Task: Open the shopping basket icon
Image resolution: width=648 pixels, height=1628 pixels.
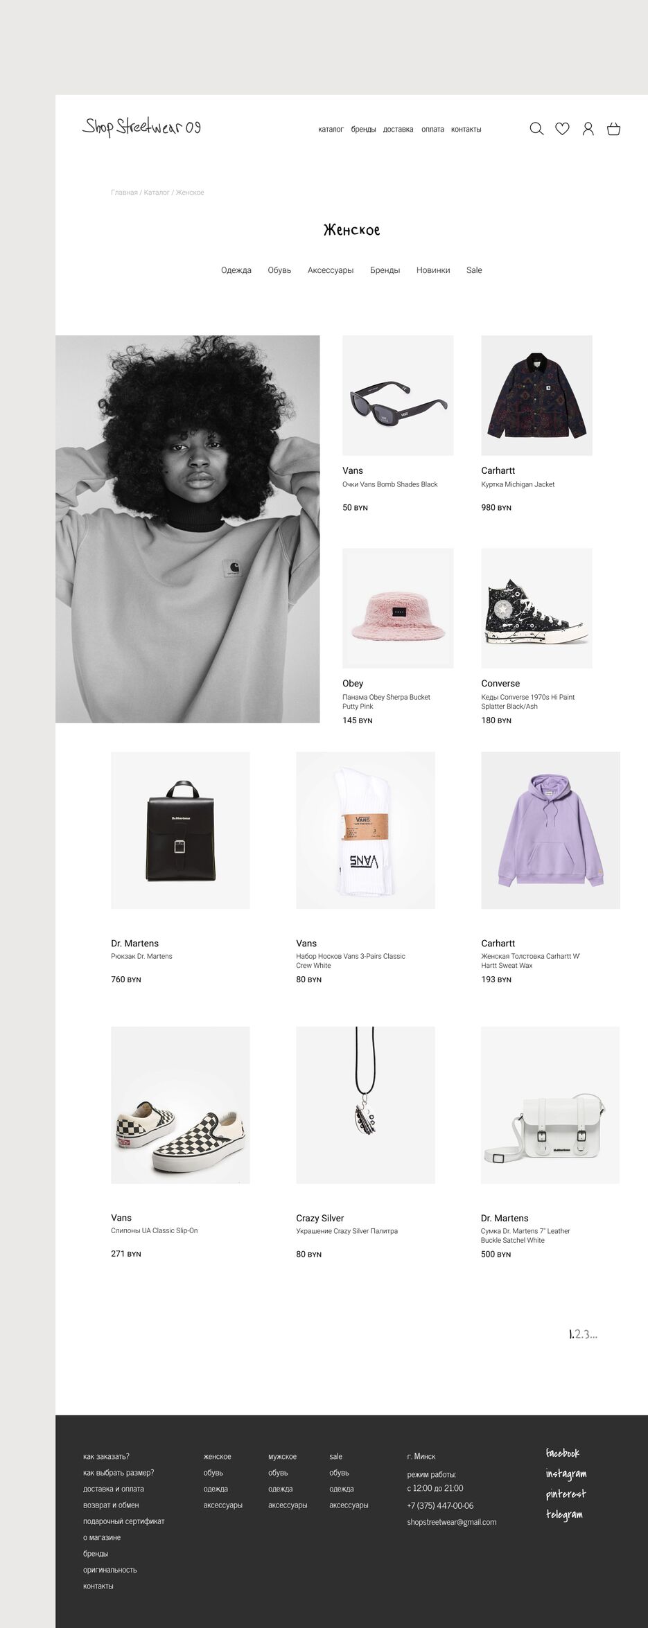Action: (613, 129)
